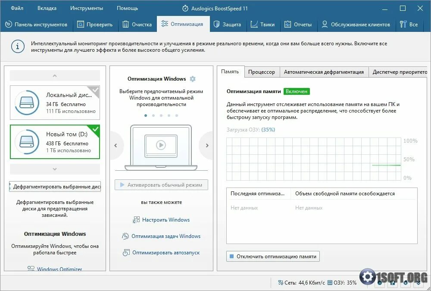
Task: Click the 34 ГБ бесплатно text
Action: click(66, 104)
